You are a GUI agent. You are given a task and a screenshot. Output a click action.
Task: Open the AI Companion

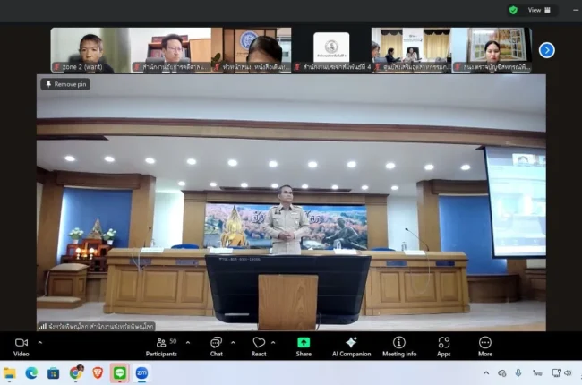351,346
